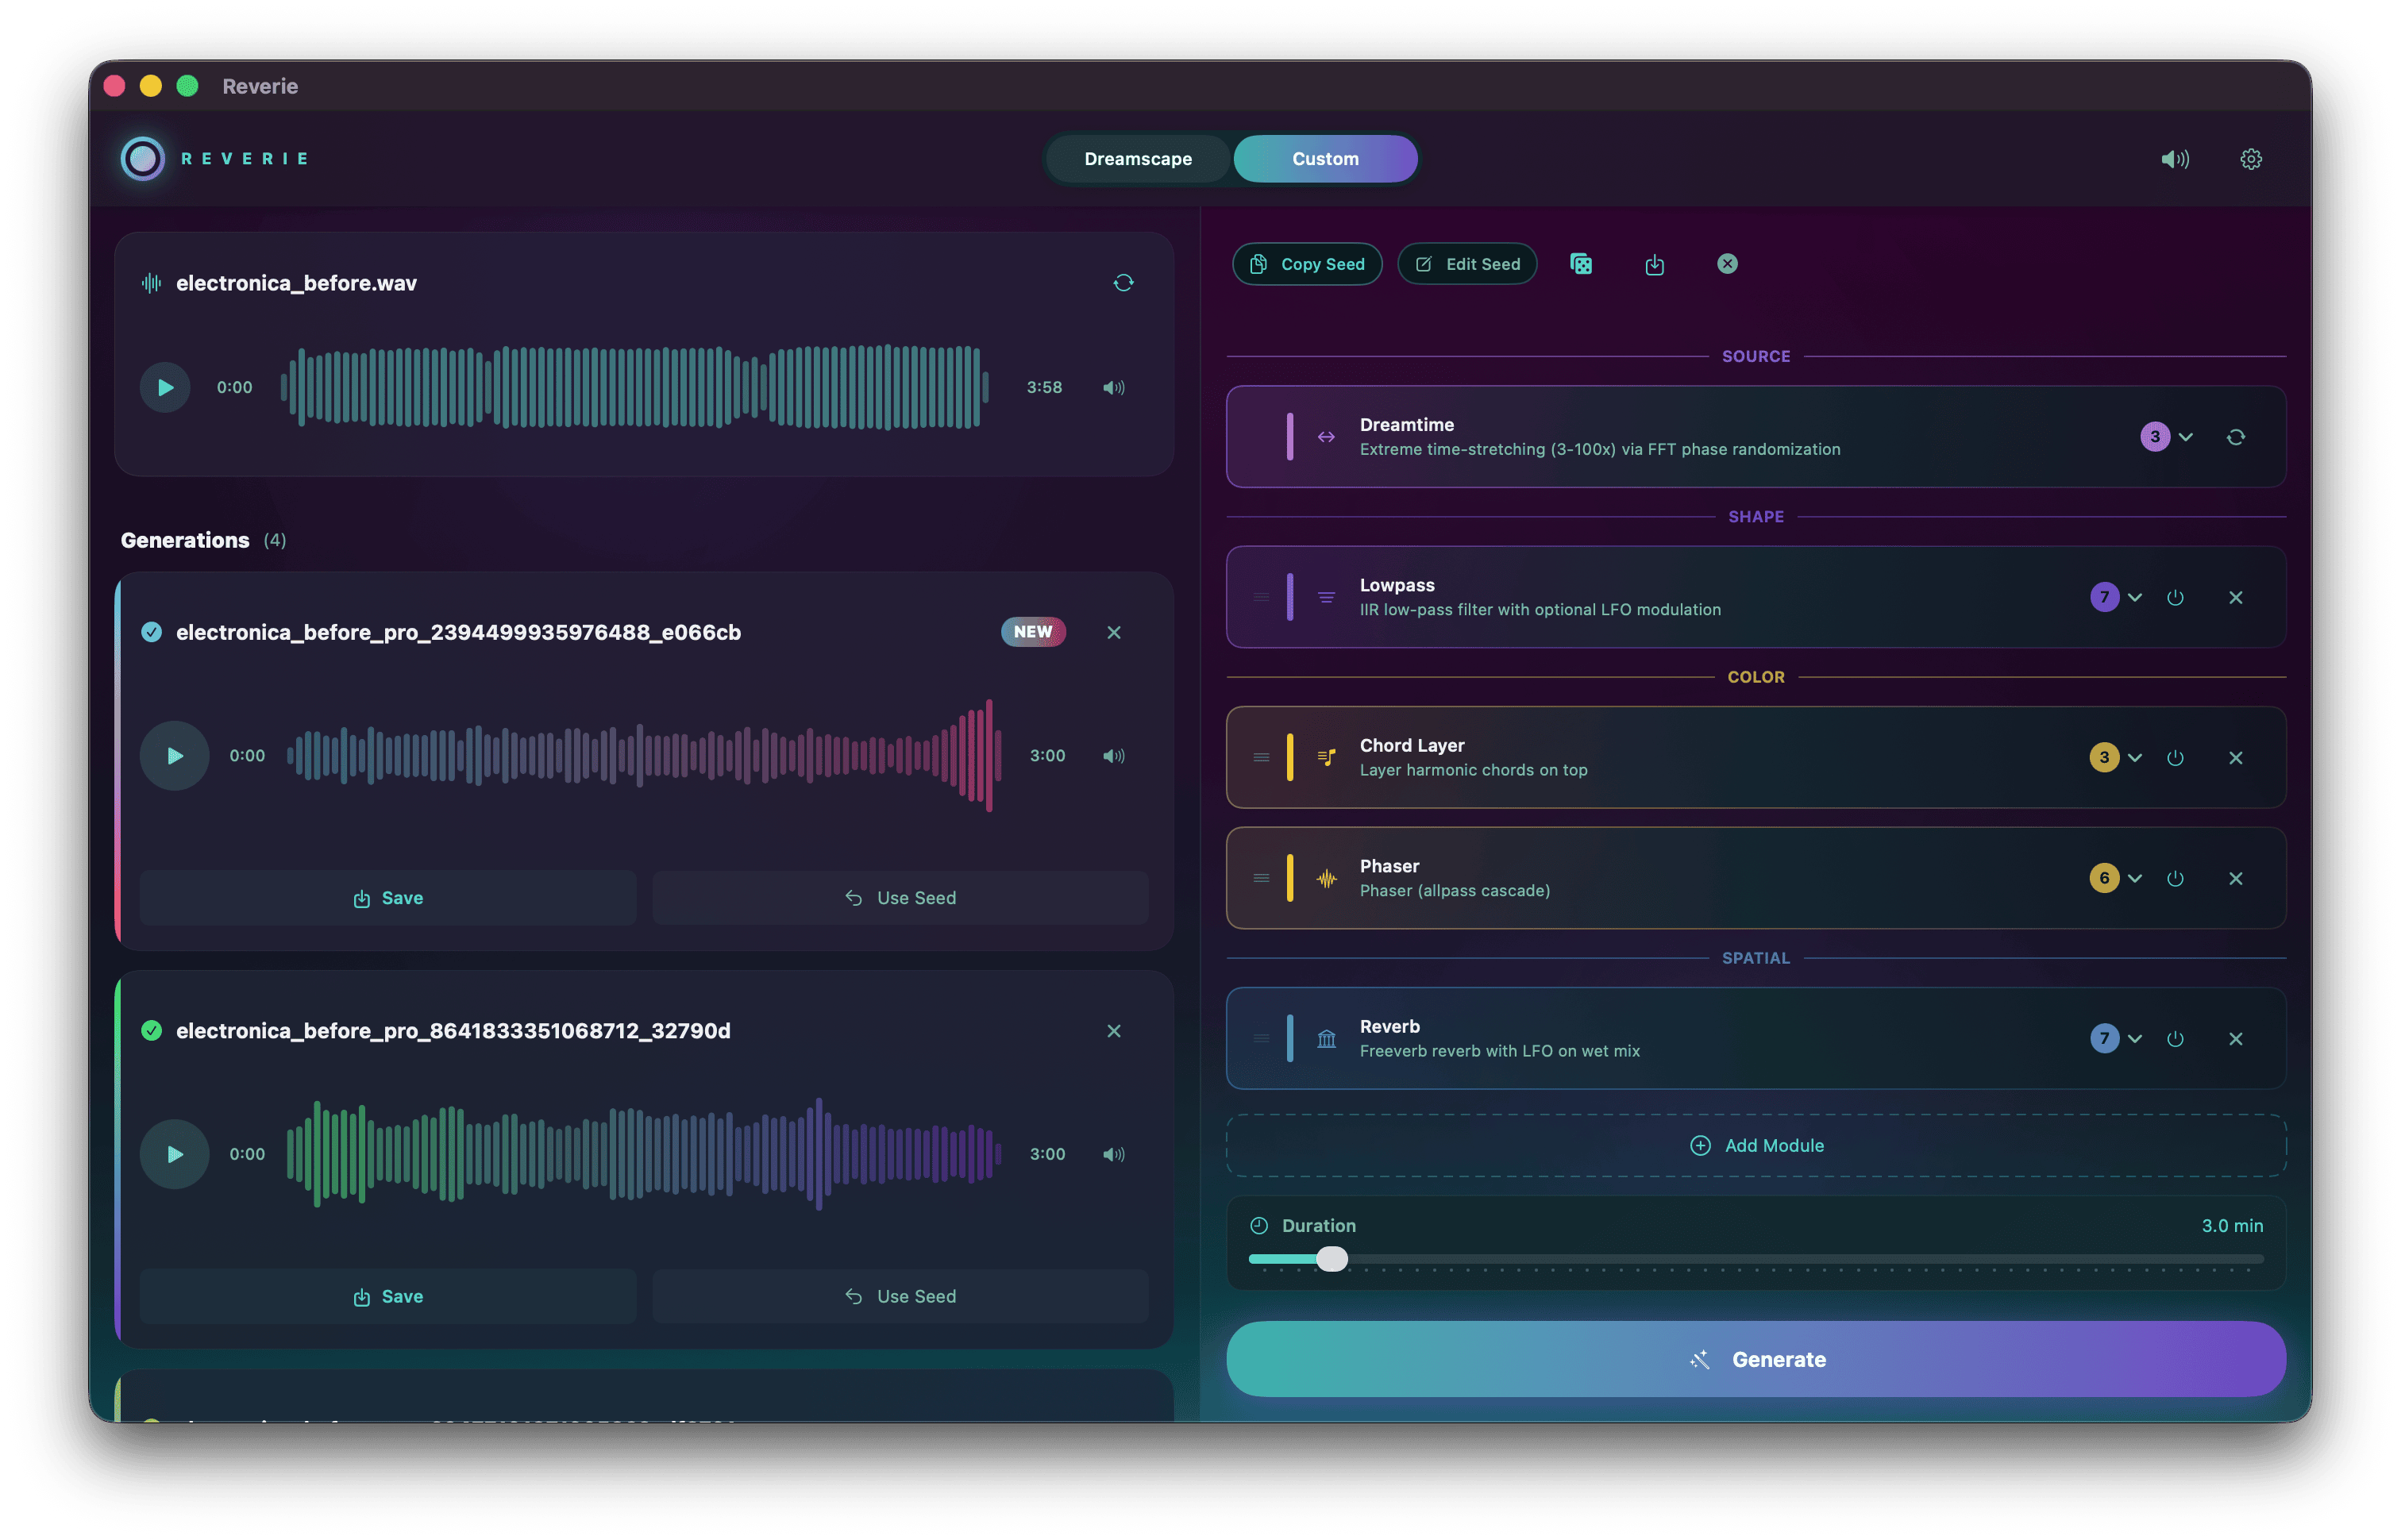Click the 3.0 min duration value
The width and height of the screenshot is (2401, 1540).
[2231, 1225]
